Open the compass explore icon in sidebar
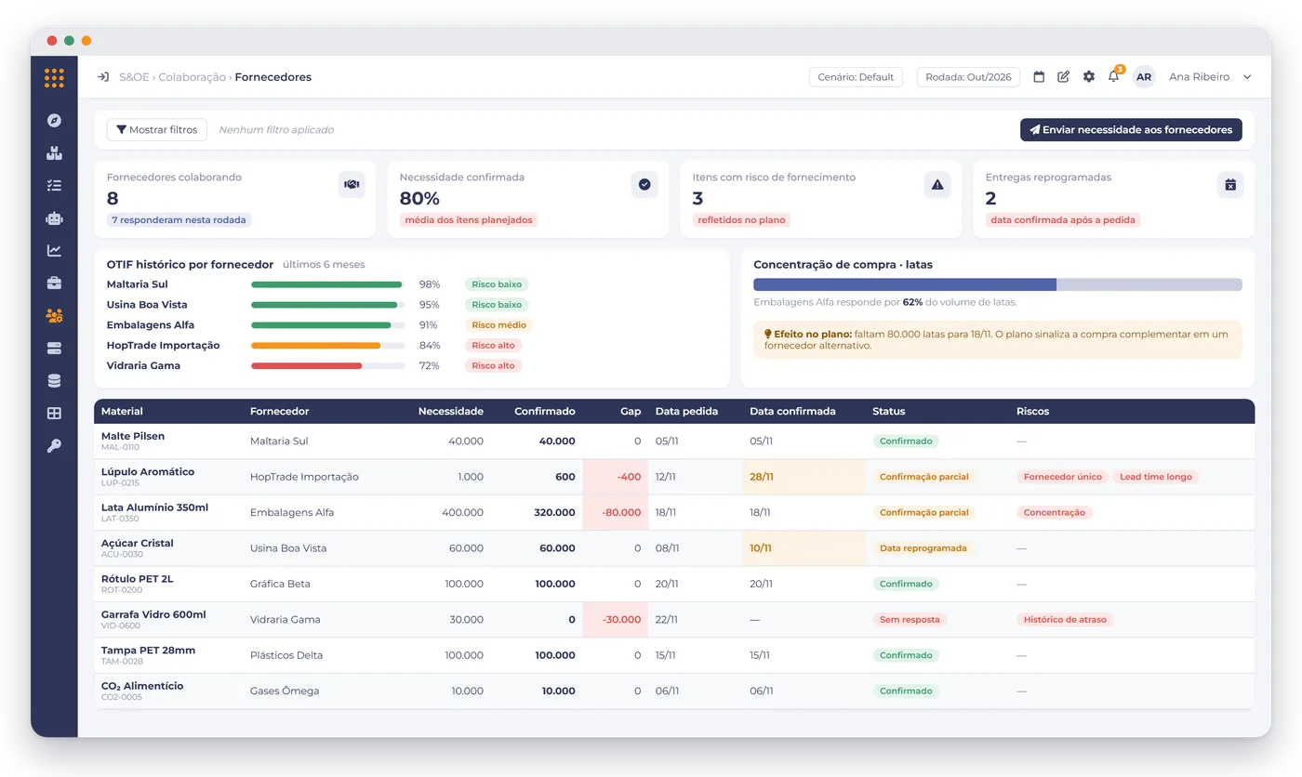Screen dimensions: 1302x777 pyautogui.click(x=54, y=120)
